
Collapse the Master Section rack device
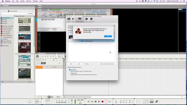pos(39,20)
